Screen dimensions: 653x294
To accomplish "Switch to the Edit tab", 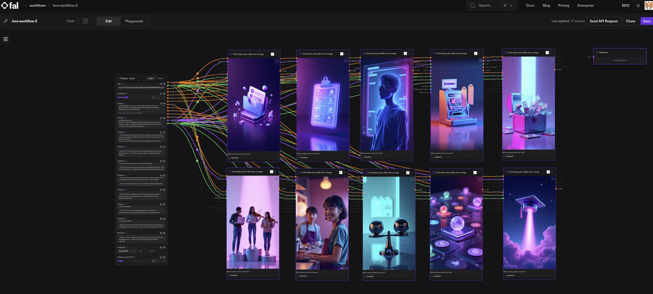I will (x=108, y=21).
